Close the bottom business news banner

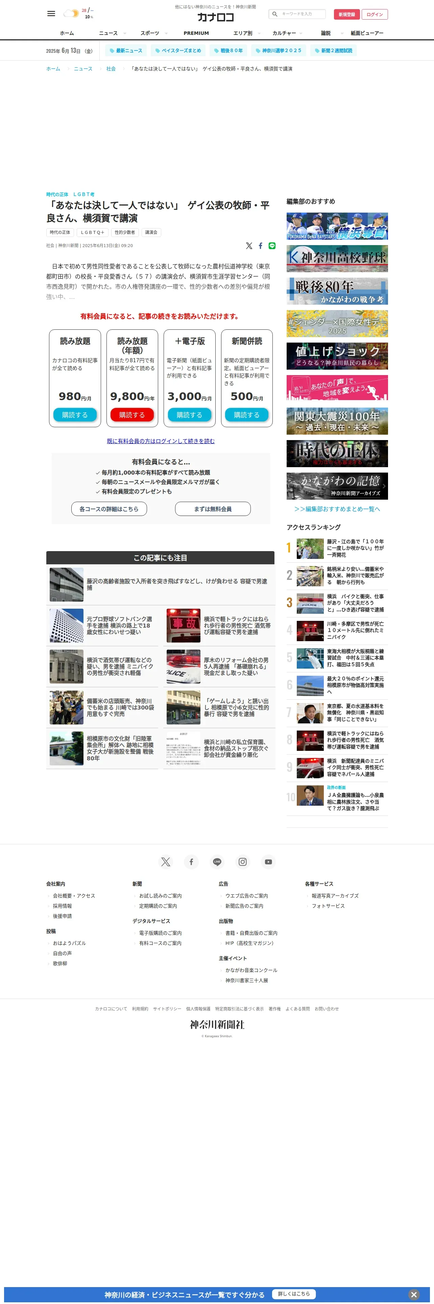414,1295
